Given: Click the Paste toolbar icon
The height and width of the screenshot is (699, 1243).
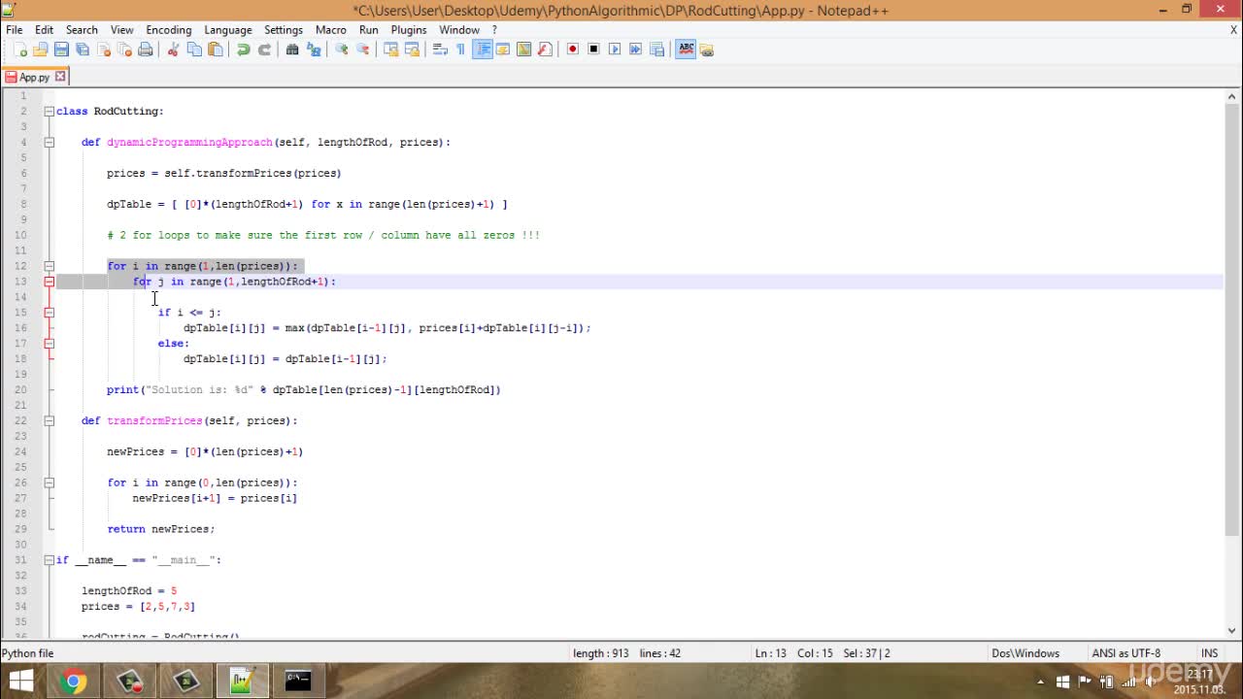Looking at the screenshot, I should pos(216,50).
